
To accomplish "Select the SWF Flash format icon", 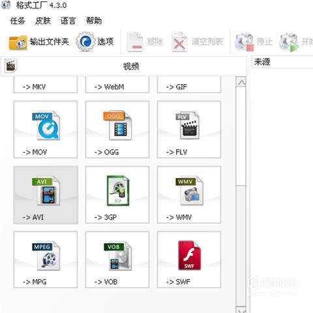I will point(190,256).
